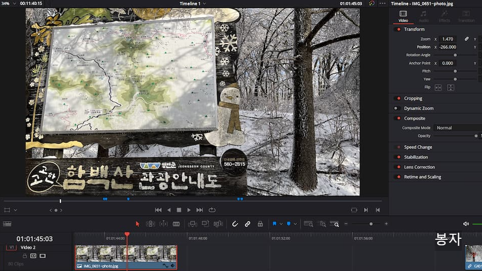Image resolution: width=482 pixels, height=271 pixels.
Task: Enable the Dynamic Zoom toggle
Action: click(397, 108)
